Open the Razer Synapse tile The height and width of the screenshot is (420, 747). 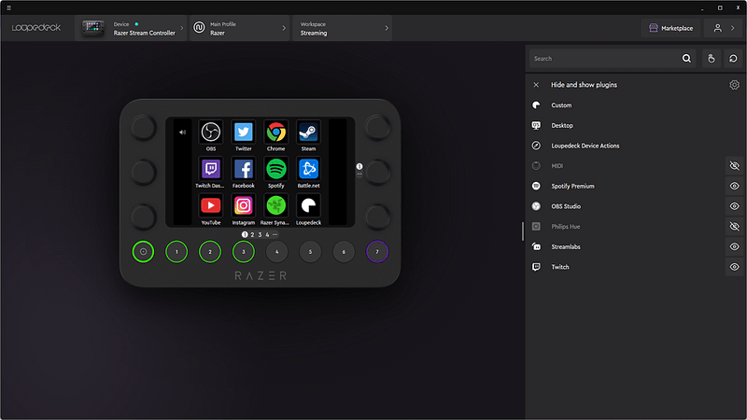tap(275, 205)
